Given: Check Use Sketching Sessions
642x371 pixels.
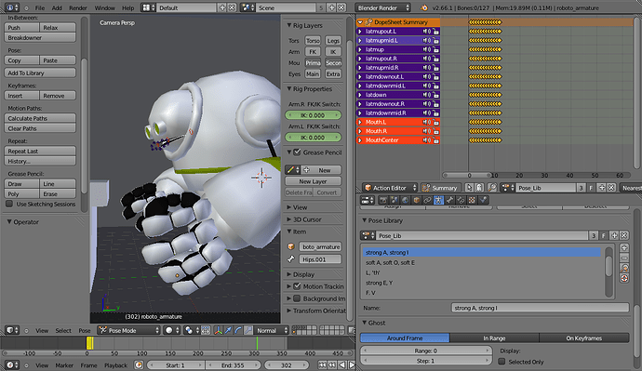Looking at the screenshot, I should click(x=9, y=204).
